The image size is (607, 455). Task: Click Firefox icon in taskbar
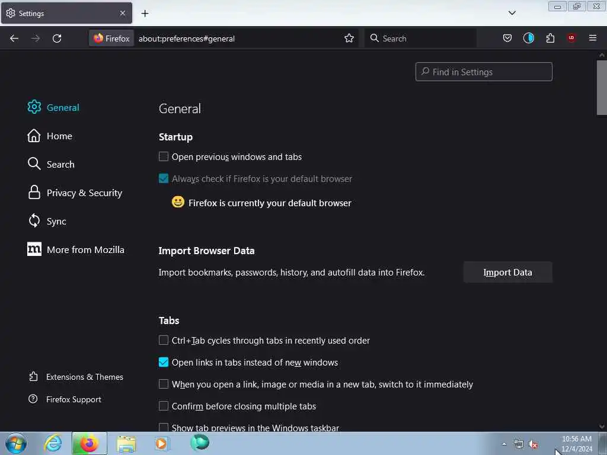pyautogui.click(x=89, y=443)
